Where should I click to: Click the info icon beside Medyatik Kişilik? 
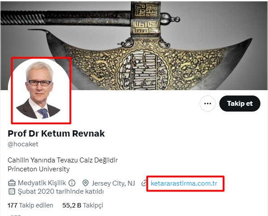[x=72, y=183]
